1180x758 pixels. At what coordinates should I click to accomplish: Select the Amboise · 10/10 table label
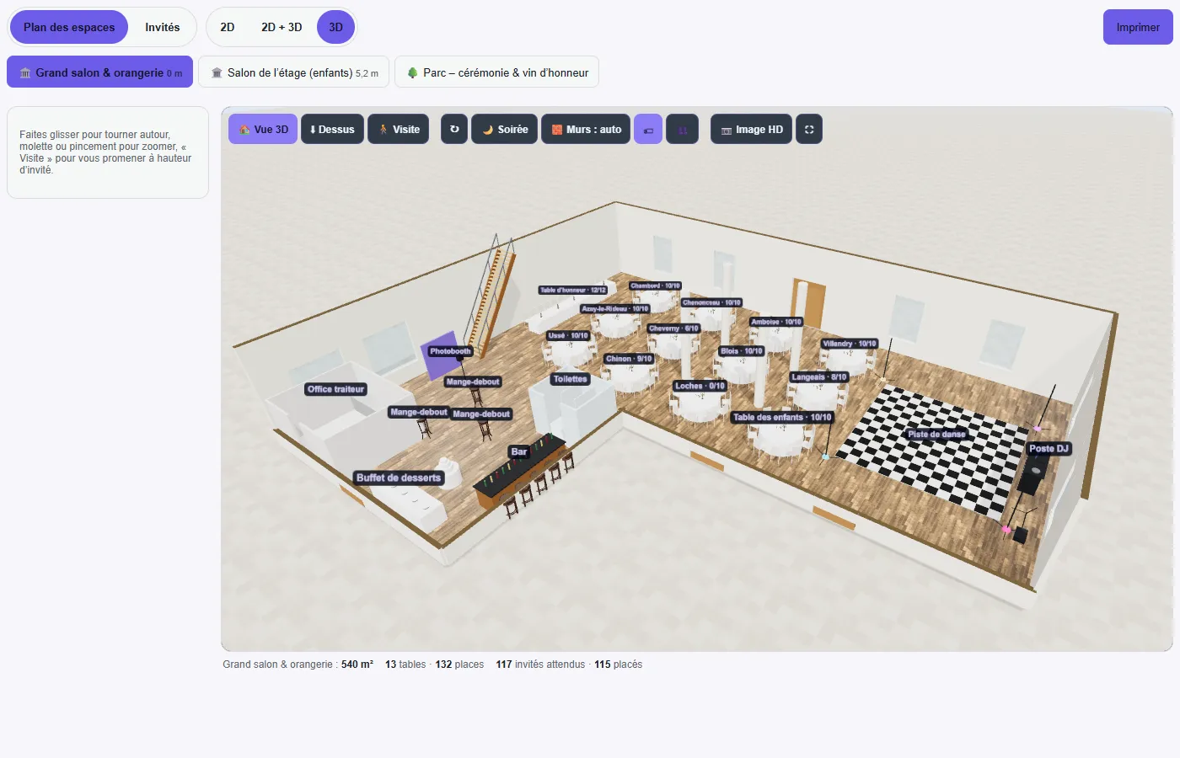[x=776, y=322]
